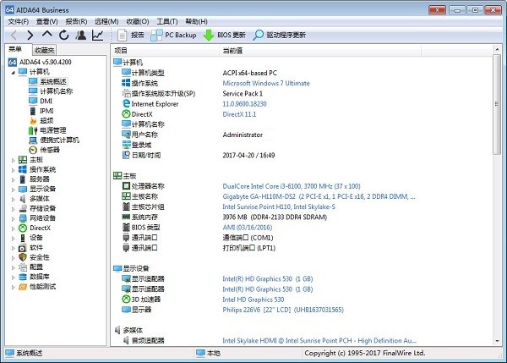This screenshot has height=363, width=507.
Task: Open the 报告 report toolbar button
Action: click(129, 36)
